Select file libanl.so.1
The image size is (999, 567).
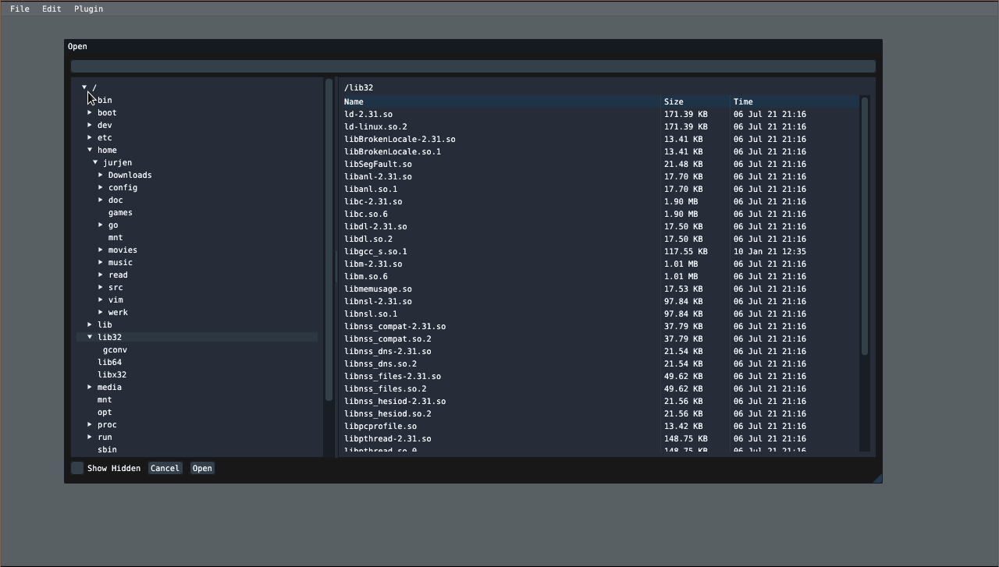[371, 189]
